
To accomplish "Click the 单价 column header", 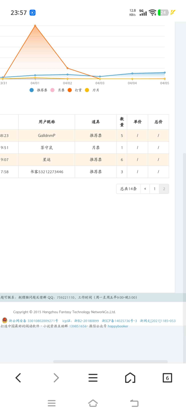I will click(x=138, y=122).
